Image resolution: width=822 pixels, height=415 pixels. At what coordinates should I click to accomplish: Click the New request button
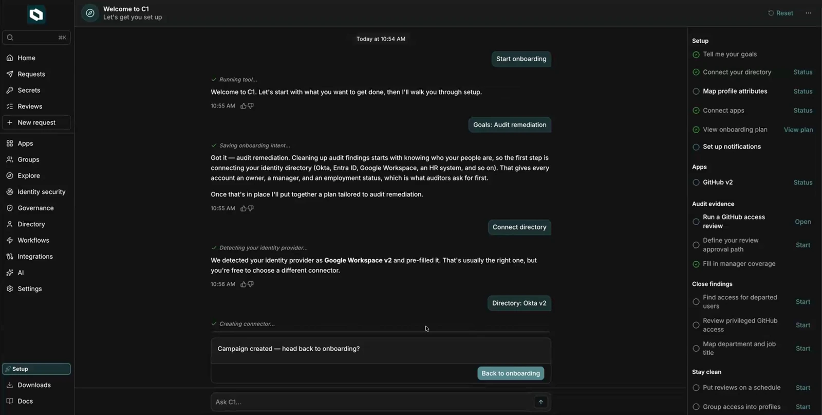point(36,122)
